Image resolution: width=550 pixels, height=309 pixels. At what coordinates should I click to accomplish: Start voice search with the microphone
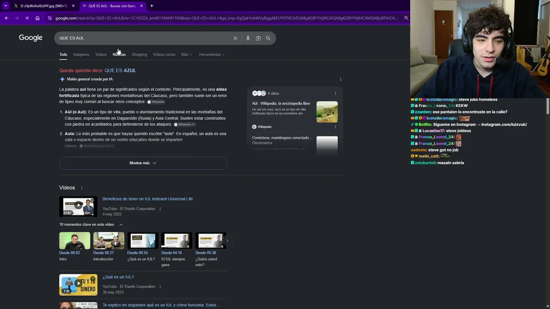tap(248, 38)
